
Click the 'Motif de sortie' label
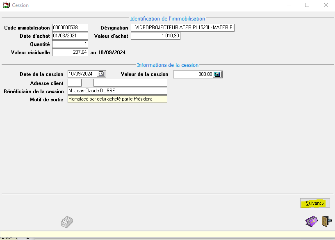tap(47, 100)
